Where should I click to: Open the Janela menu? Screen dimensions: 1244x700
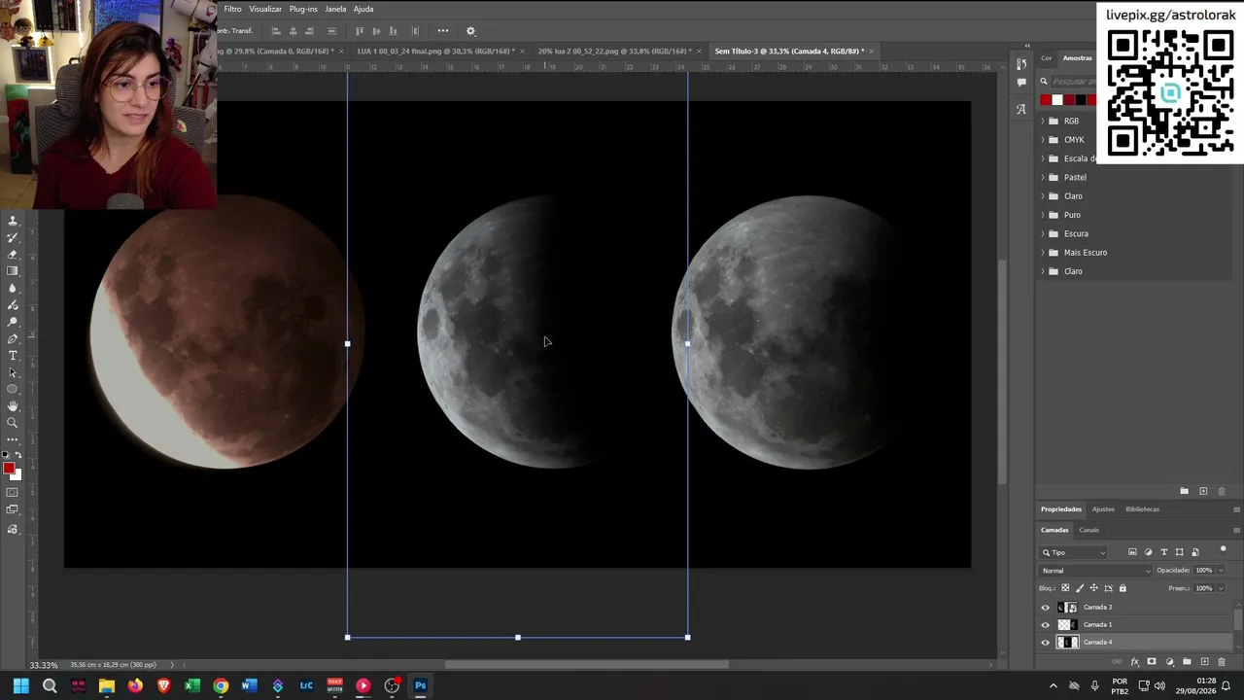(335, 9)
